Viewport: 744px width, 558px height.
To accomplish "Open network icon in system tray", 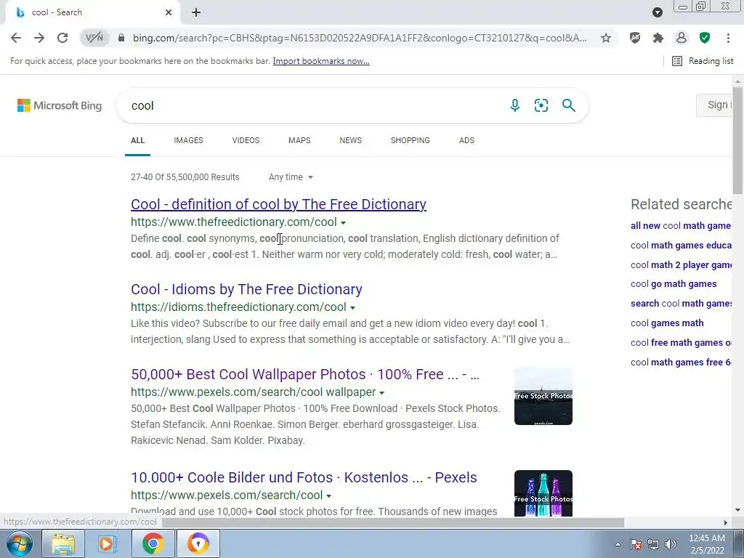I will 653,544.
